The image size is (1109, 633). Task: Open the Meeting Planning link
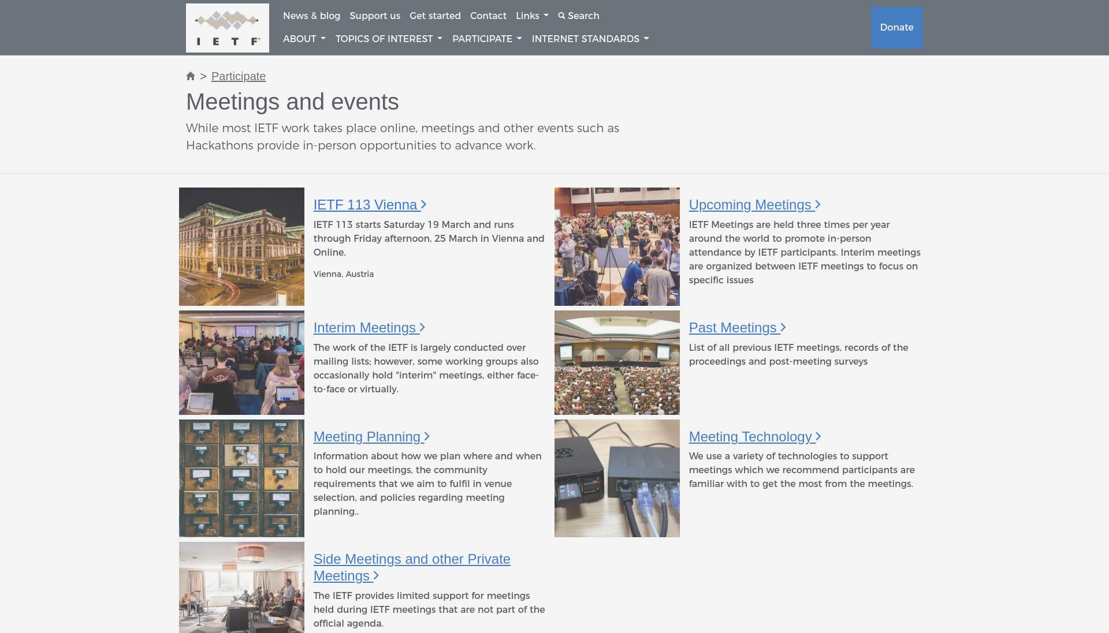coord(371,437)
